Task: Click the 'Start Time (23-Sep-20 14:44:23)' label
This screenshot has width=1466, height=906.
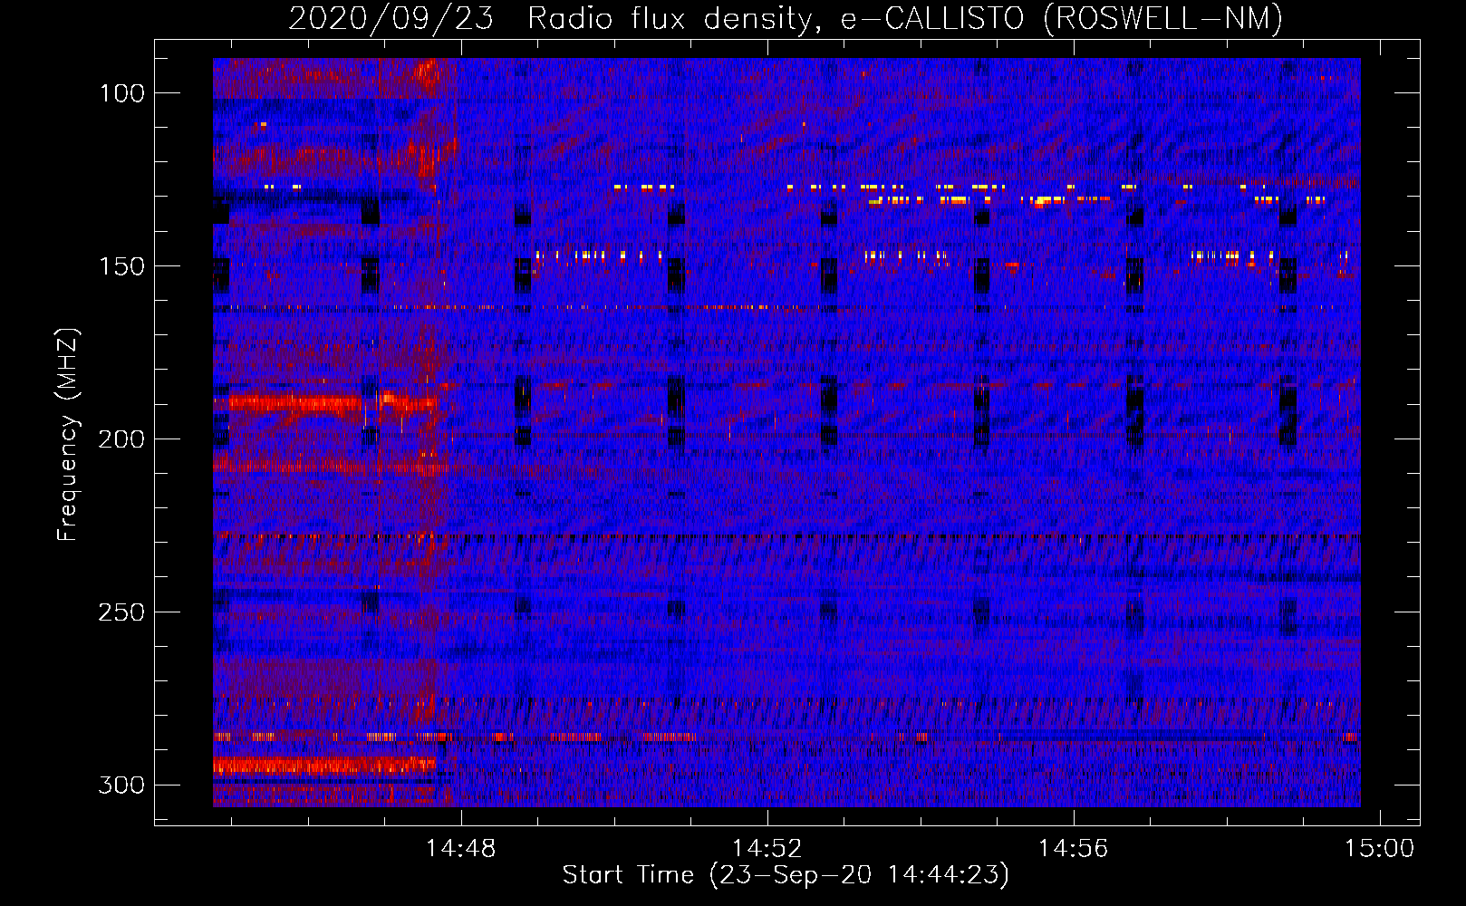Action: (786, 875)
